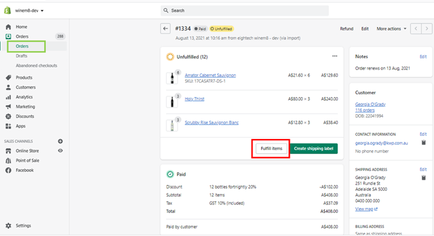Click the Apps grid icon
434x236 pixels.
coord(9,126)
